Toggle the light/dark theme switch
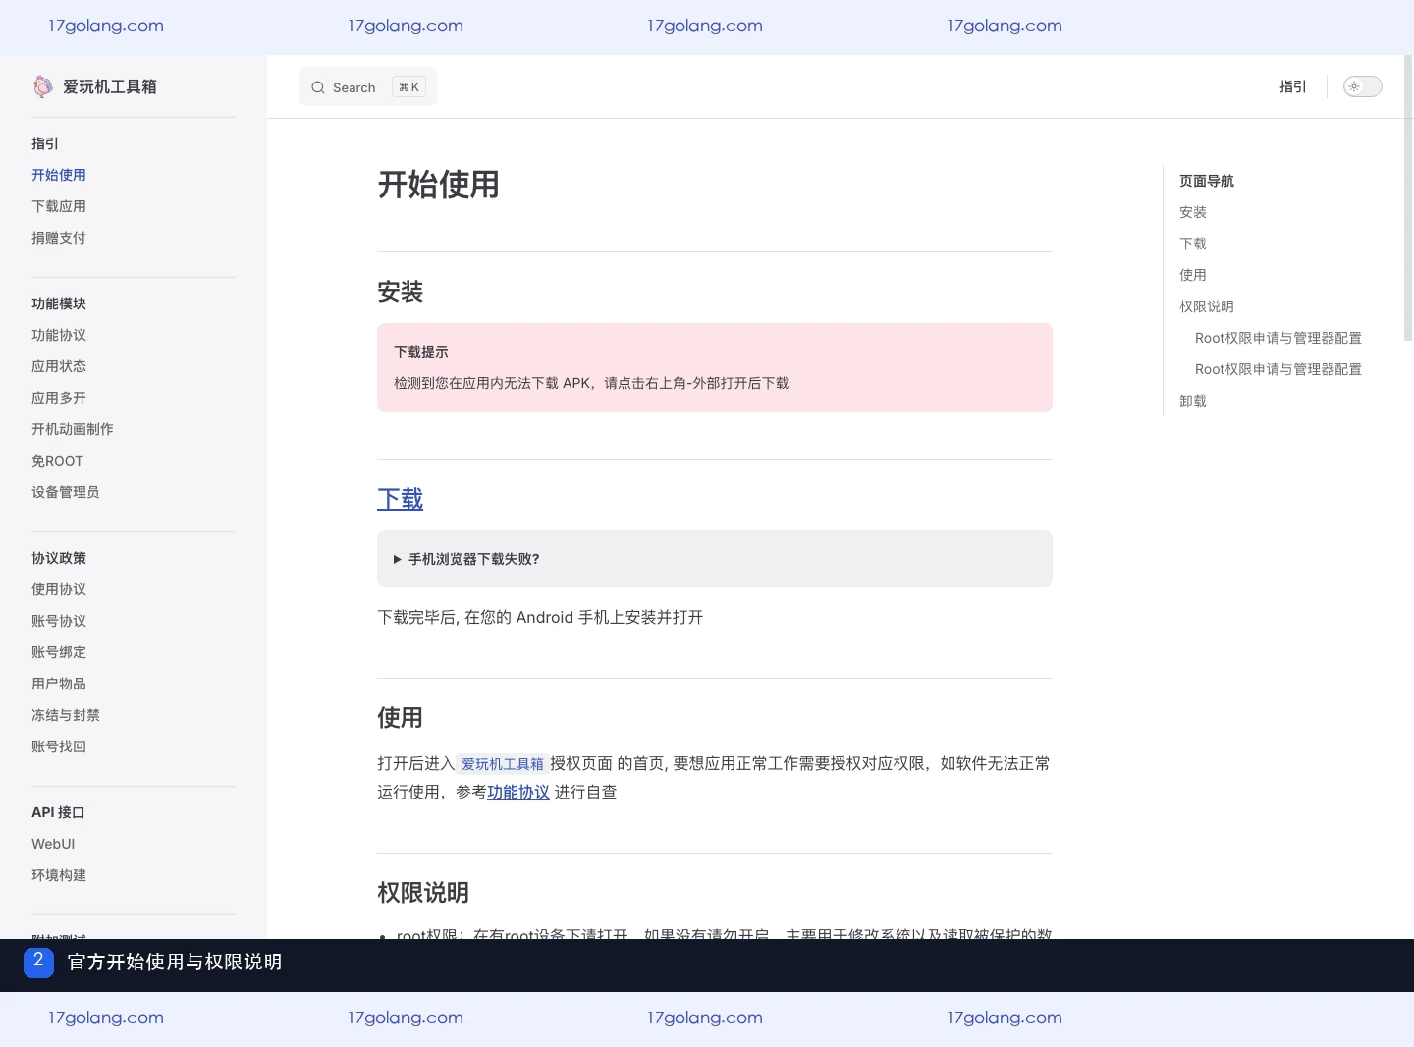The width and height of the screenshot is (1414, 1047). [1362, 86]
